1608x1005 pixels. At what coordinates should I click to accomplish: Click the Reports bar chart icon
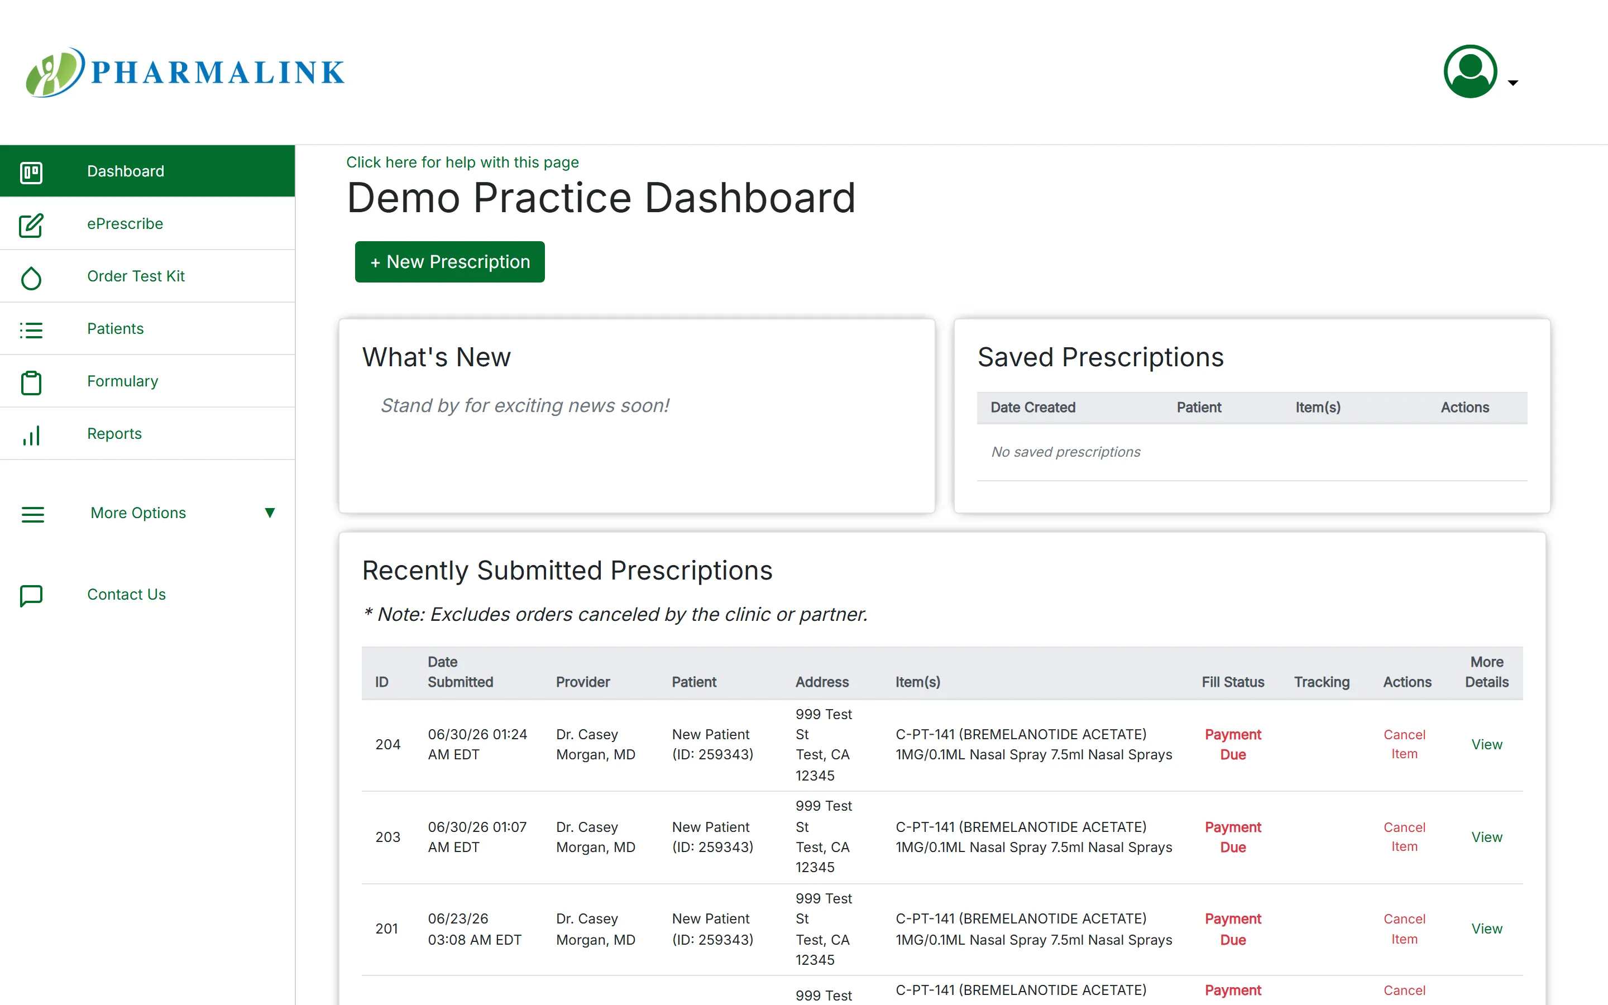pos(31,435)
